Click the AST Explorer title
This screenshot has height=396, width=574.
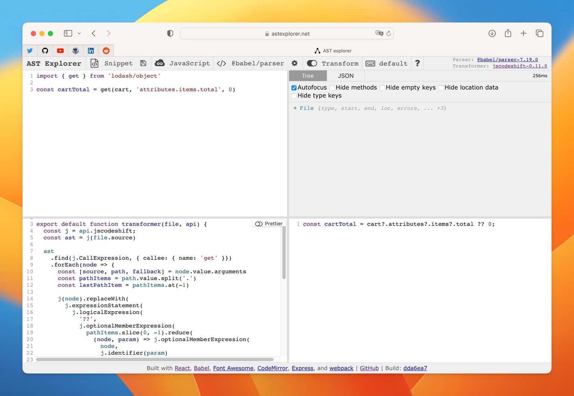pyautogui.click(x=54, y=64)
